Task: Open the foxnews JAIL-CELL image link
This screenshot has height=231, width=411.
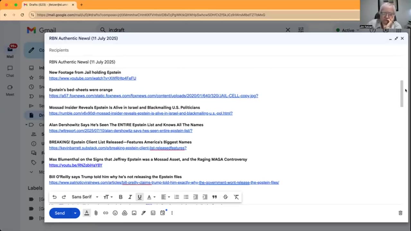Action: click(x=153, y=96)
